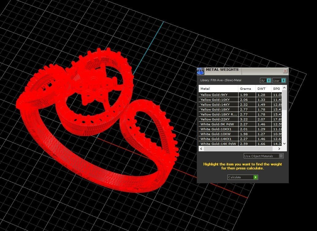Select the White Gold:9K PdW row
The image size is (317, 231).
(240, 124)
